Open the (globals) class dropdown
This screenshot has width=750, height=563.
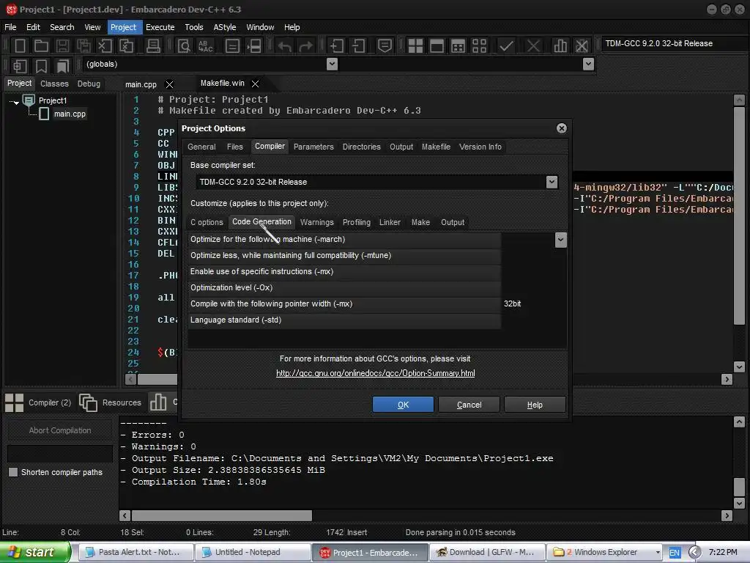click(332, 65)
